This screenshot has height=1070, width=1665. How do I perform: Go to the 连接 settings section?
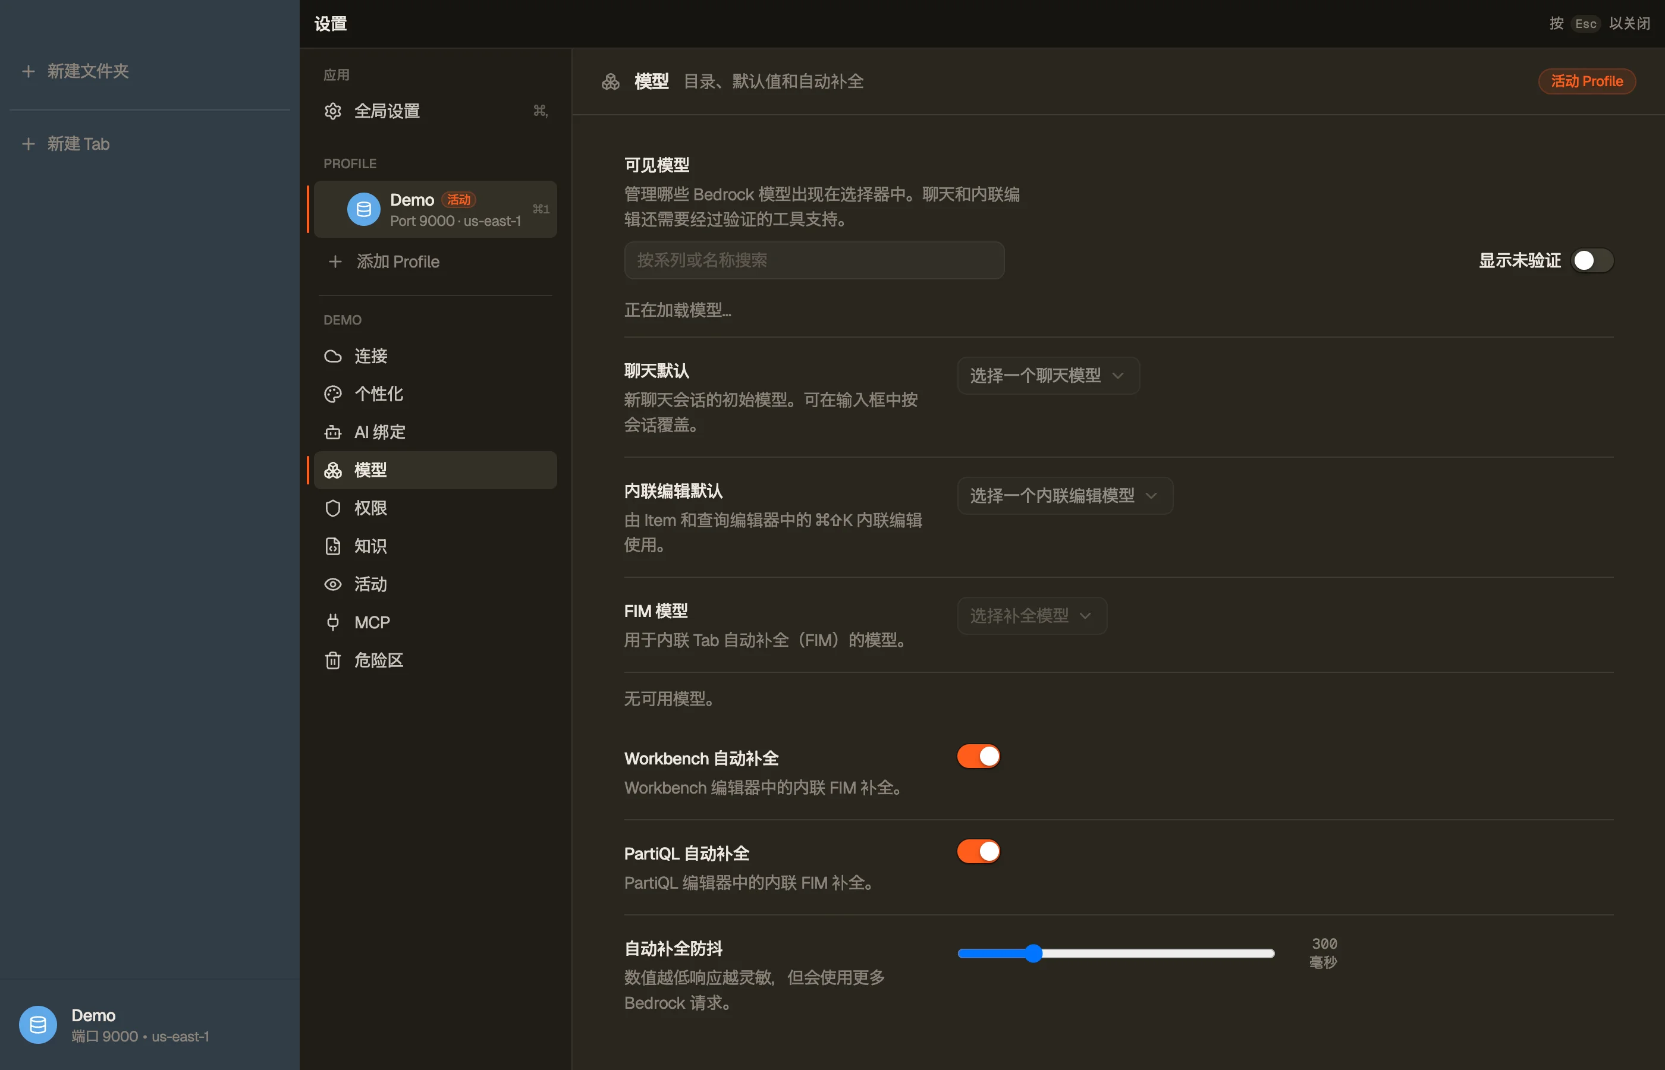coord(436,357)
